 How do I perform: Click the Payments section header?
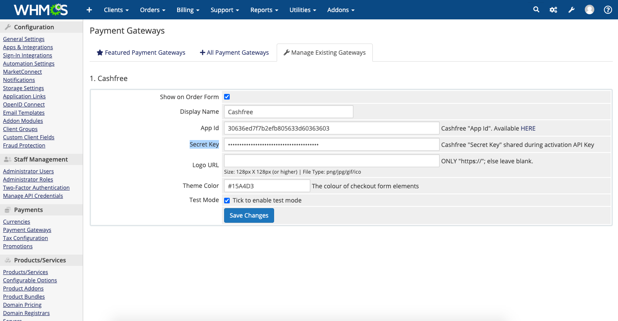pyautogui.click(x=41, y=210)
